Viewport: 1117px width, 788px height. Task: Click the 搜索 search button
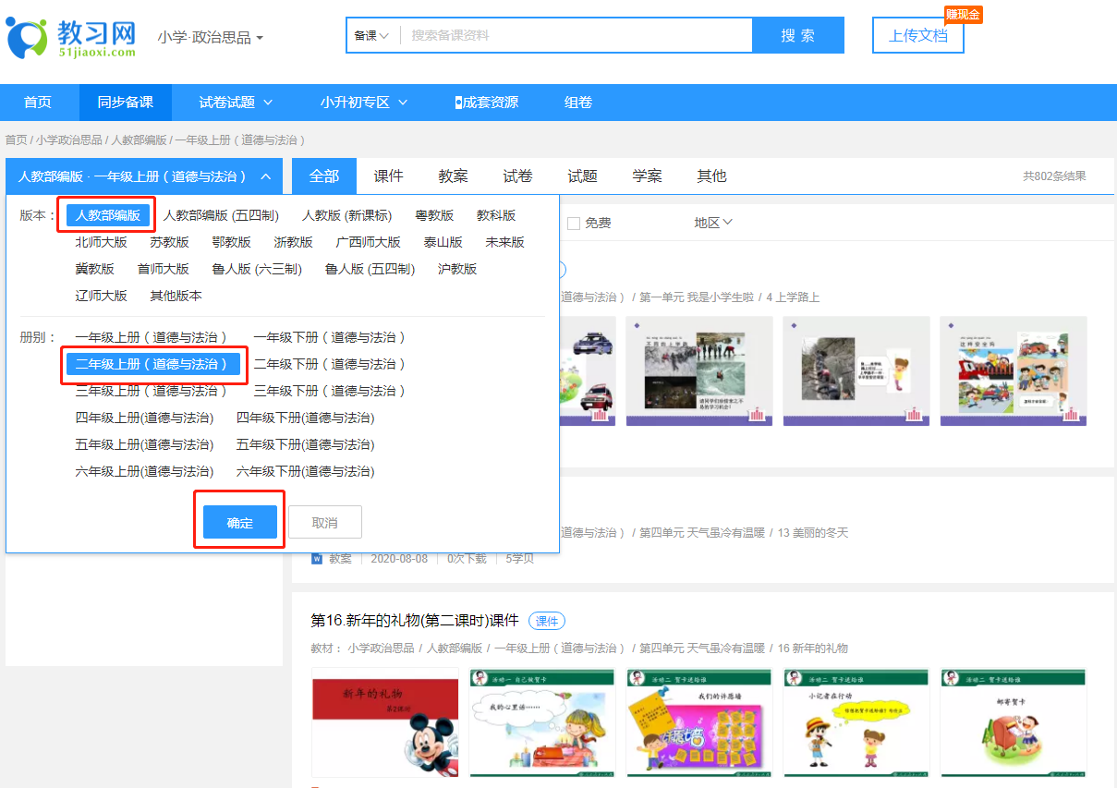(798, 35)
